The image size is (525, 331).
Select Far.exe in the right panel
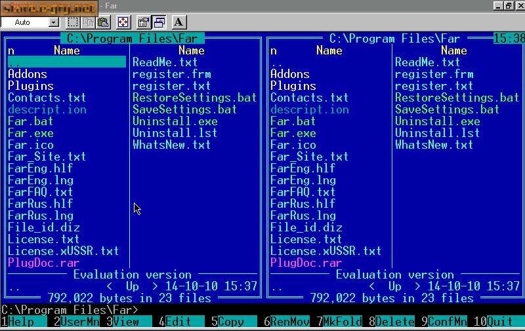point(293,133)
